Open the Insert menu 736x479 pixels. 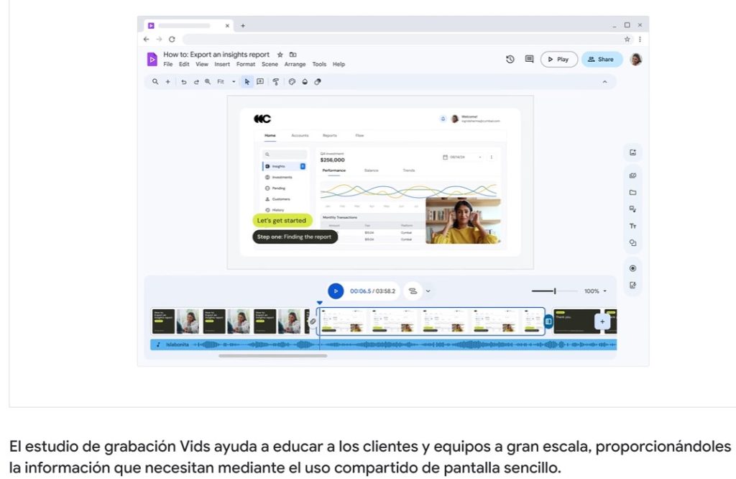pyautogui.click(x=222, y=64)
